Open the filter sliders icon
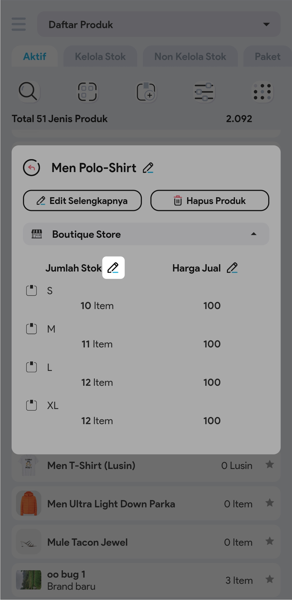 [x=204, y=92]
